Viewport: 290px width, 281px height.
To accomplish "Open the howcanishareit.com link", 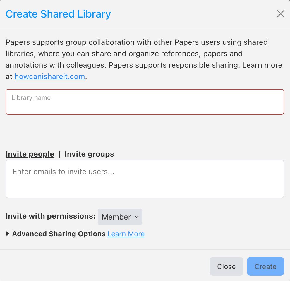I will tap(50, 76).
